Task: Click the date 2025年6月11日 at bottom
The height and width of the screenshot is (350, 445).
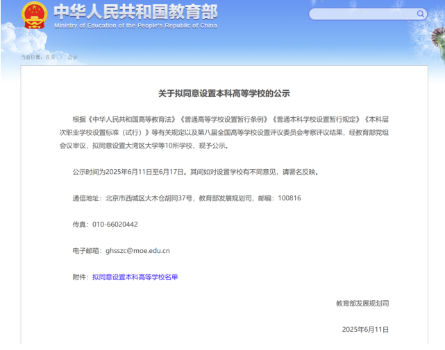Action: 365,329
